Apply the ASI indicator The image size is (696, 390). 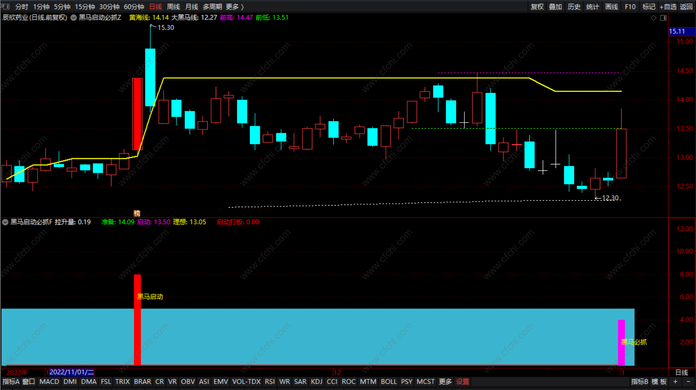204,382
